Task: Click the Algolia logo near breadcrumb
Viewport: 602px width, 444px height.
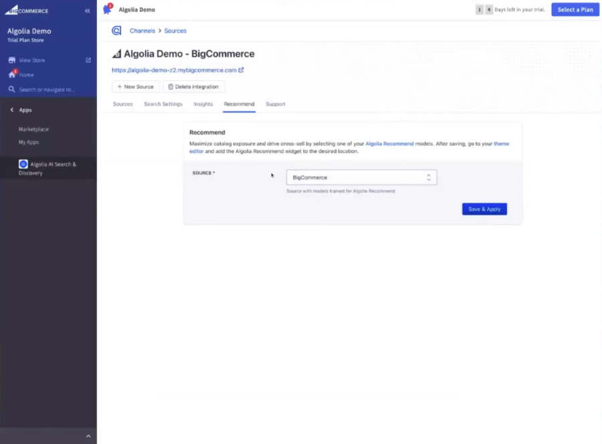Action: pyautogui.click(x=116, y=31)
